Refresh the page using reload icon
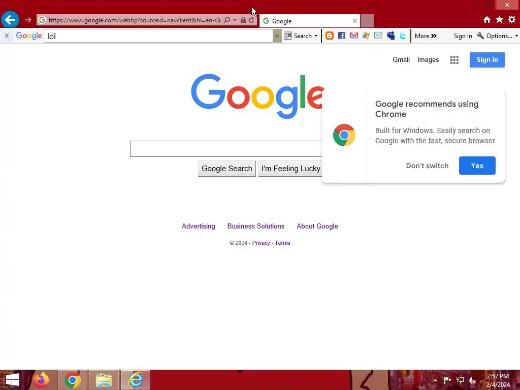This screenshot has width=520, height=390. coord(251,20)
